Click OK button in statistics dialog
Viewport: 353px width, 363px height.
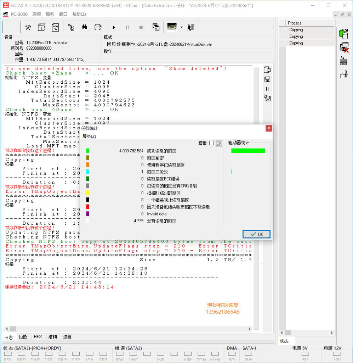[x=256, y=234]
